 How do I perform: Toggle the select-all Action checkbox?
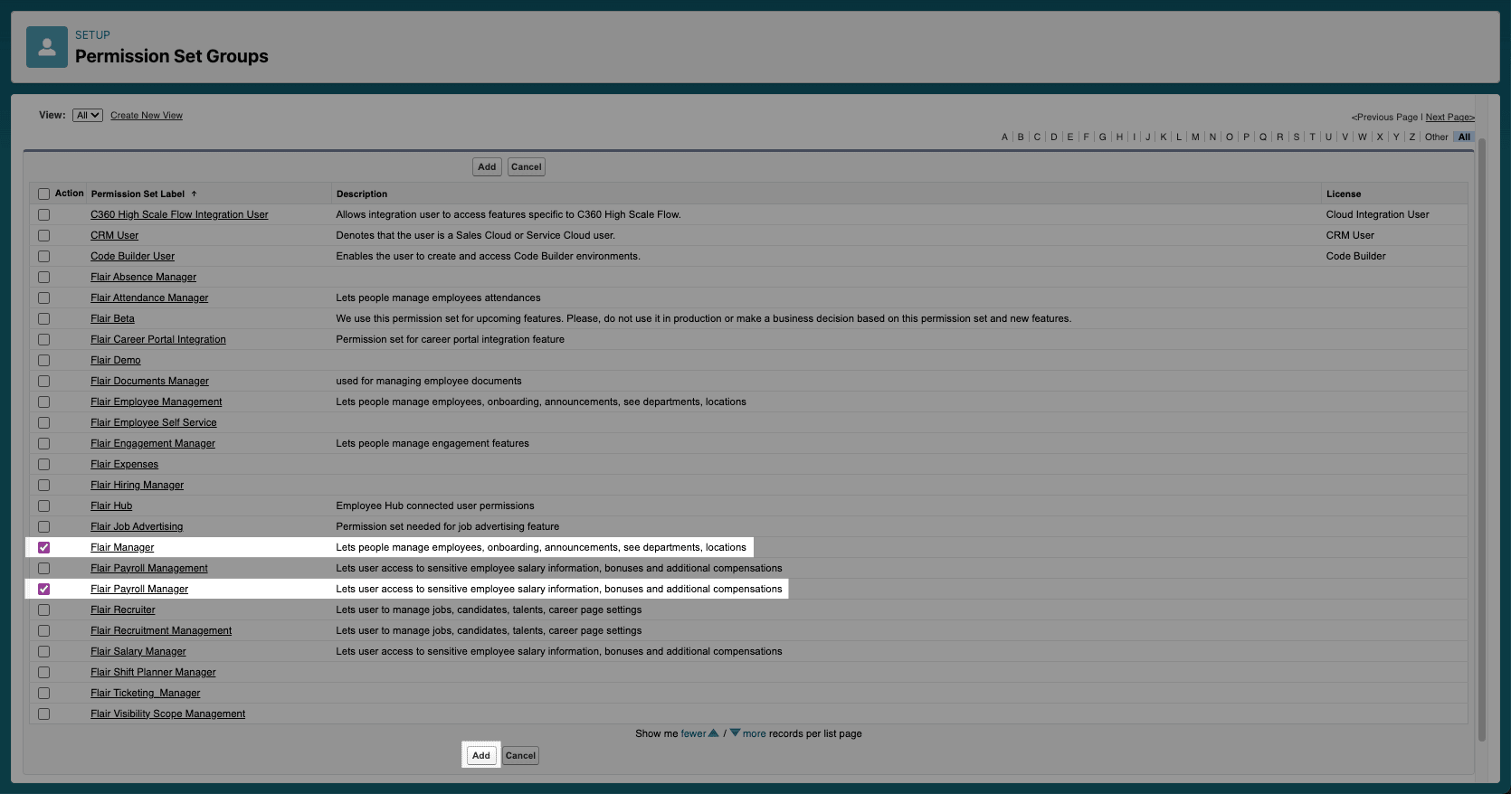pos(43,194)
